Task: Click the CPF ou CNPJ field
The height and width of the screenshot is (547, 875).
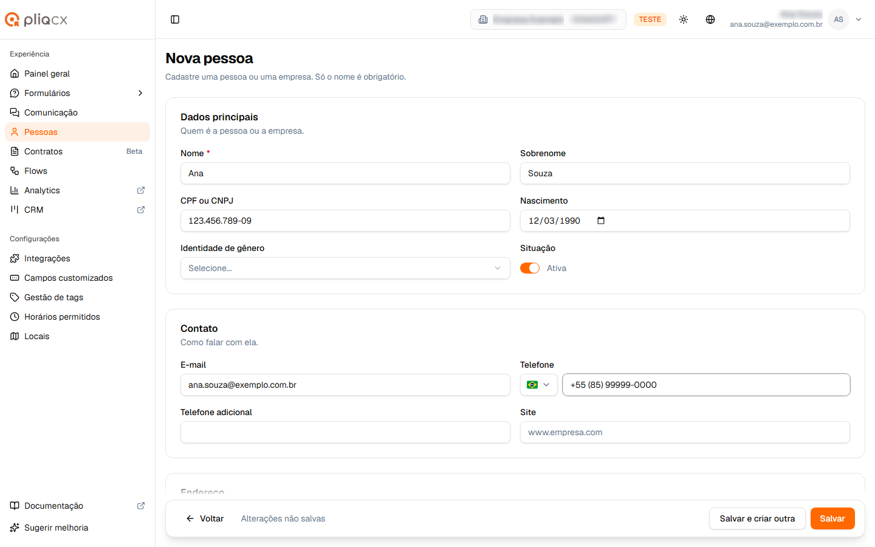Action: [x=345, y=221]
